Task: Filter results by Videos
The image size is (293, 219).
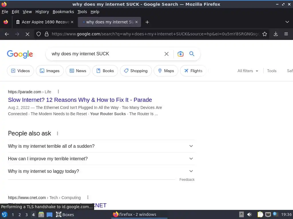Action: coord(21,71)
